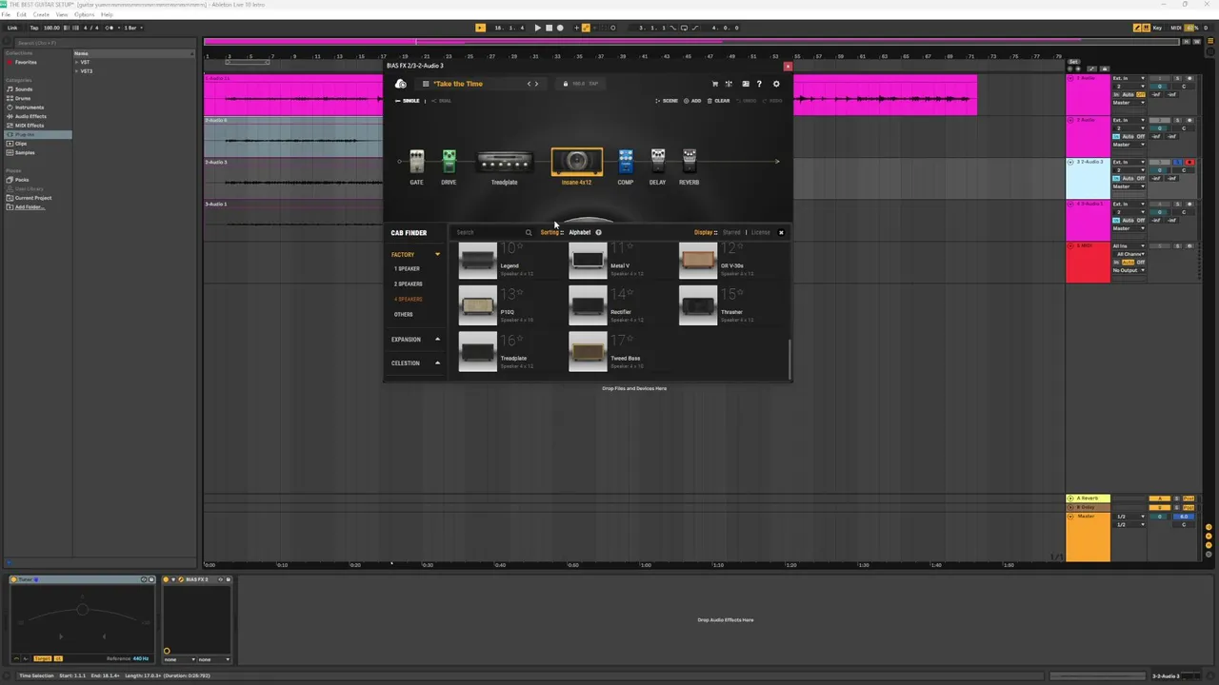The height and width of the screenshot is (685, 1219).
Task: Click the BIAS FX ToneCloud cloud icon
Action: pos(400,84)
